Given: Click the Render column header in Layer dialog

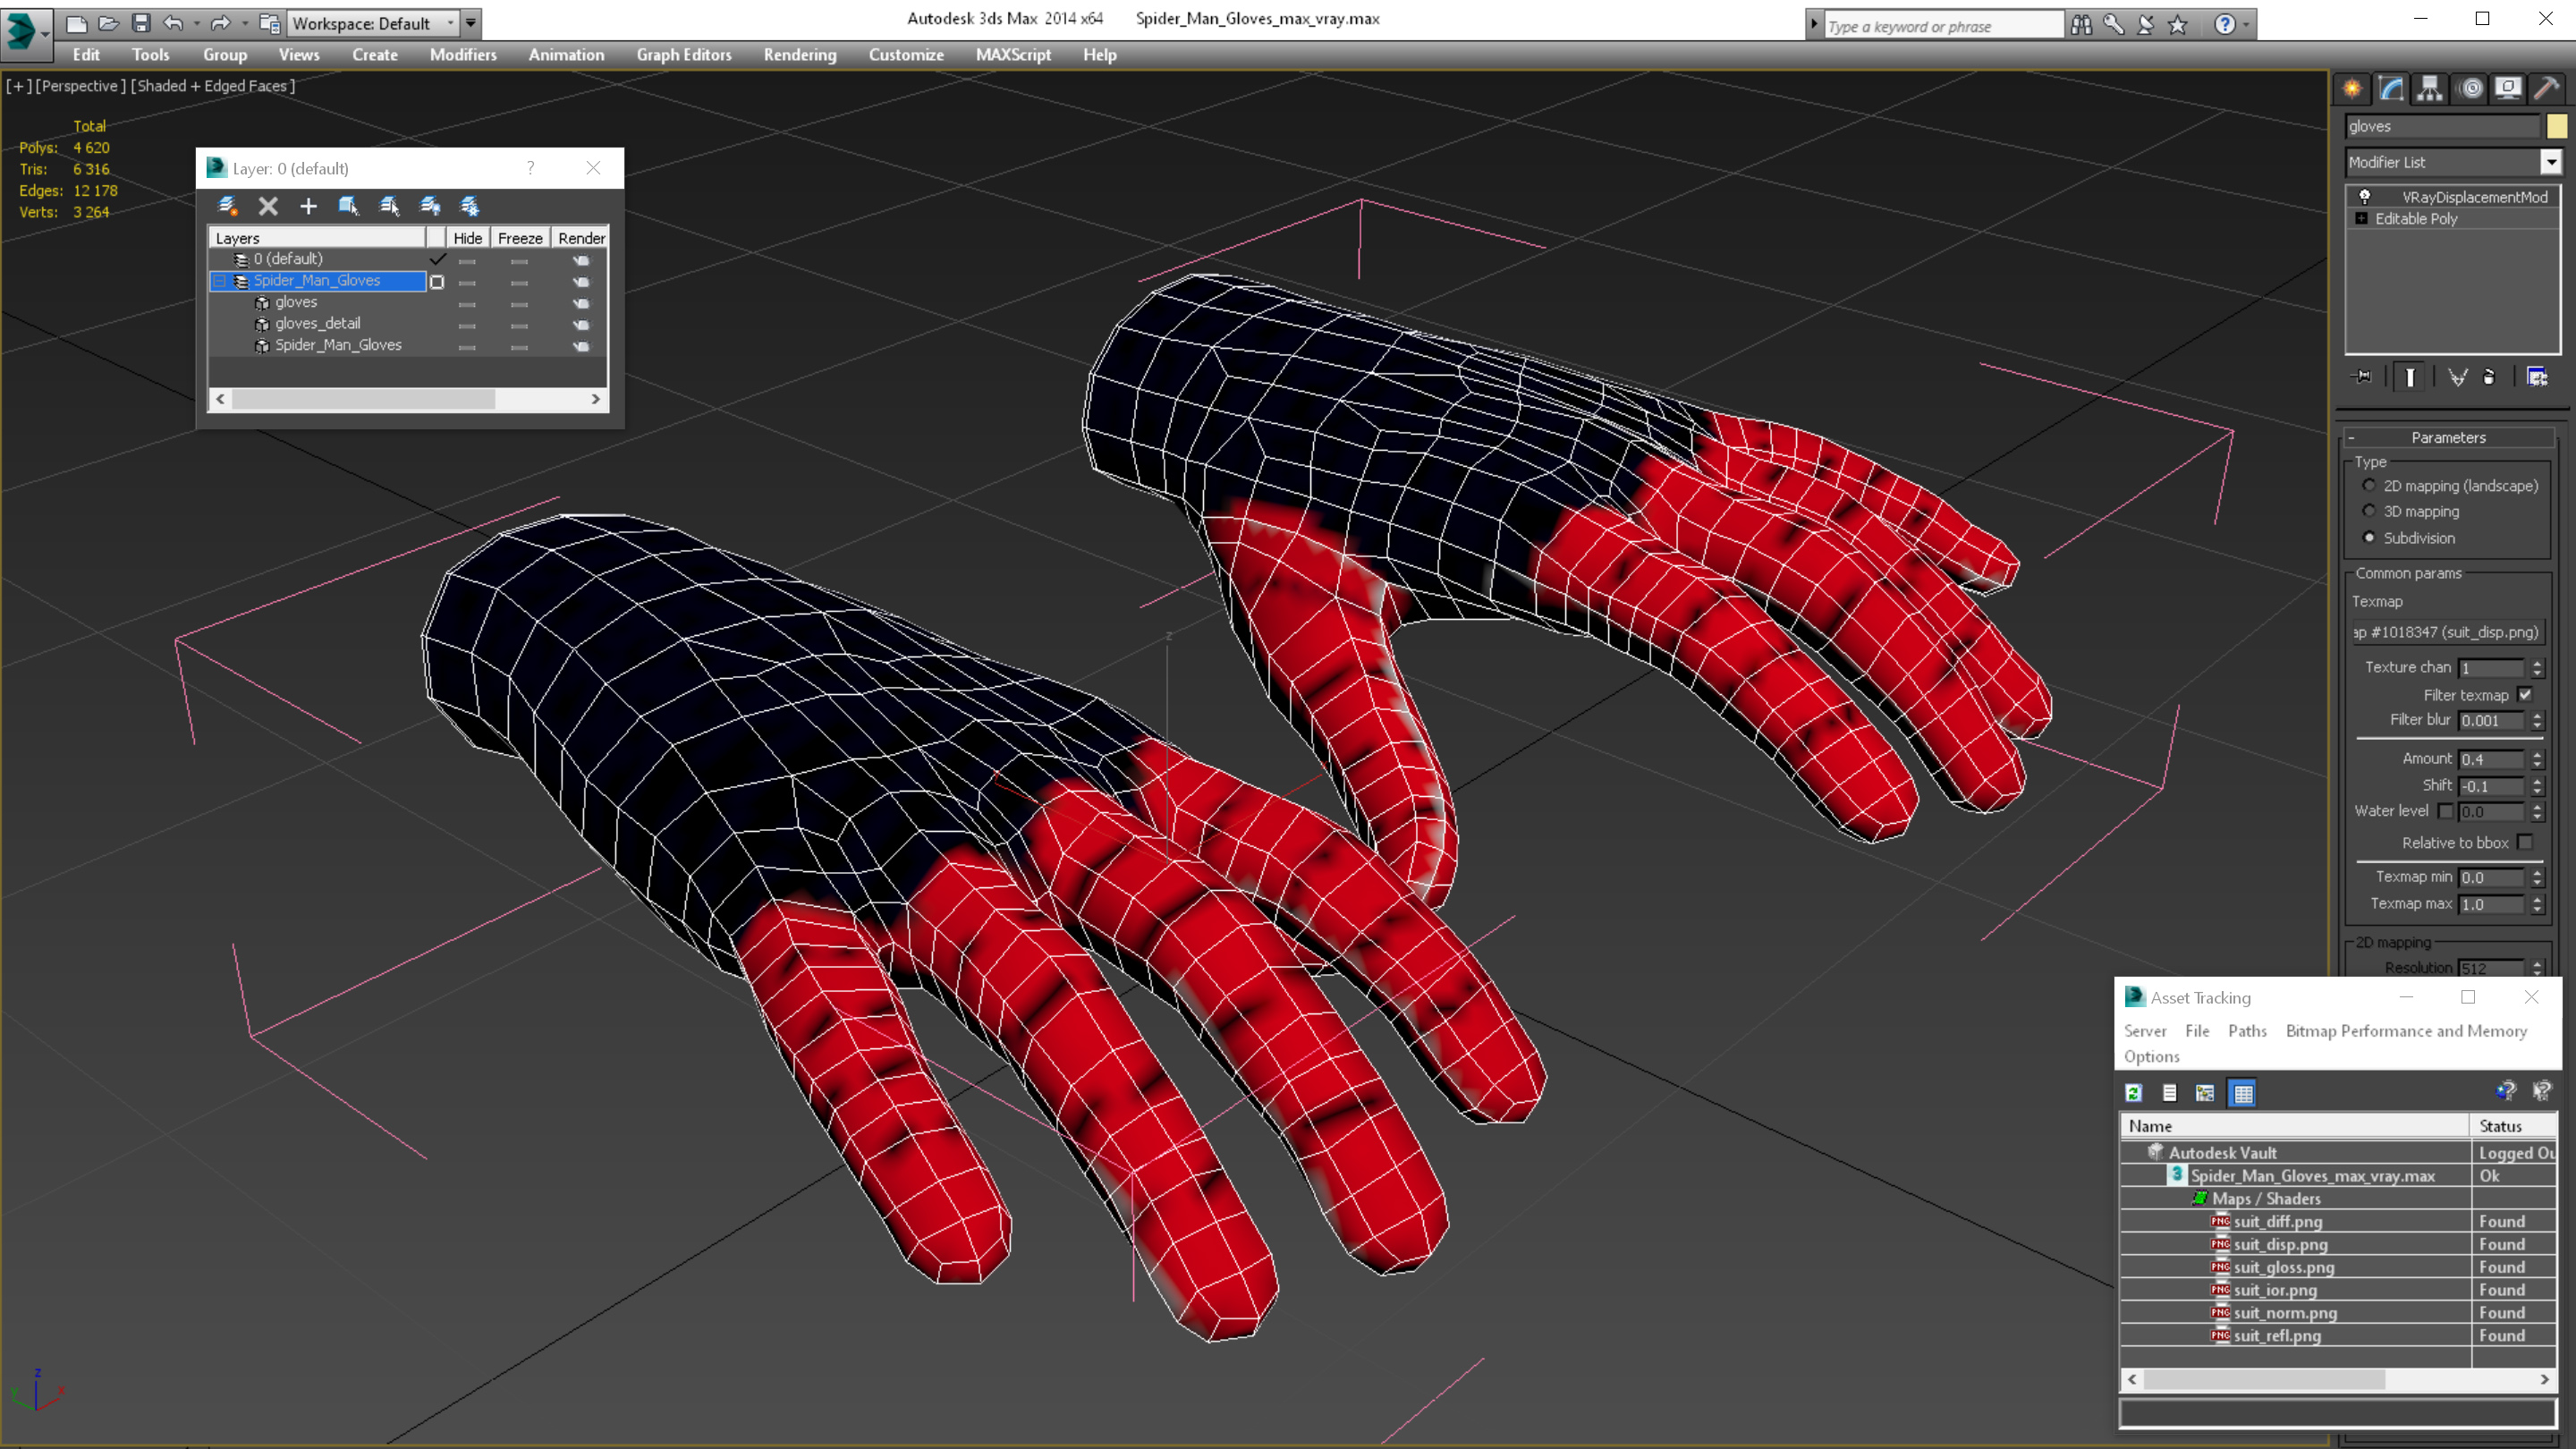Looking at the screenshot, I should [581, 238].
